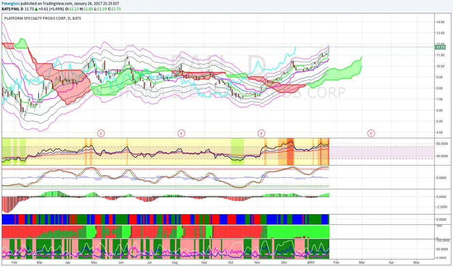Screen dimensions: 453x267
Task: Click the 80.0000 indicator scale label
Action: [x=442, y=144]
